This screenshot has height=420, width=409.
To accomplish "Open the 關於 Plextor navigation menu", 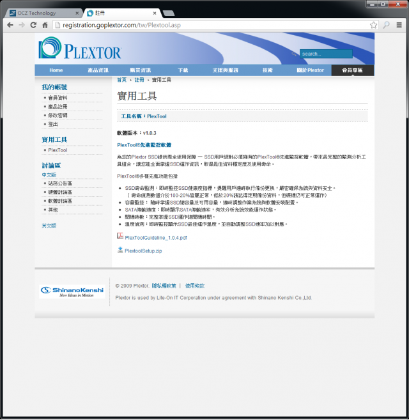I will click(310, 70).
